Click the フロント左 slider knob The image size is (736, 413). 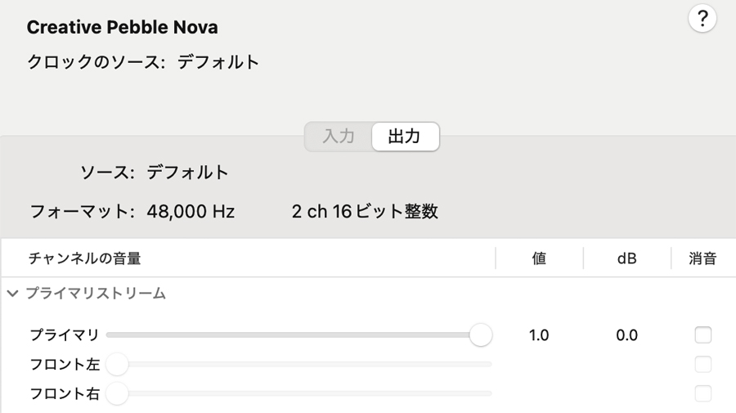point(117,364)
